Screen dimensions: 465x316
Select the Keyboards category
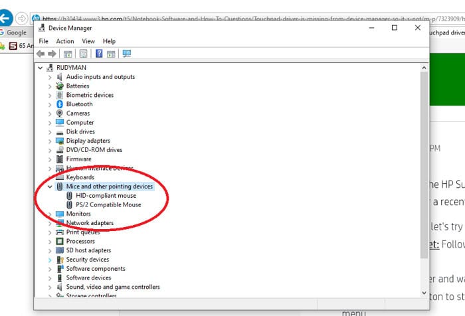80,177
